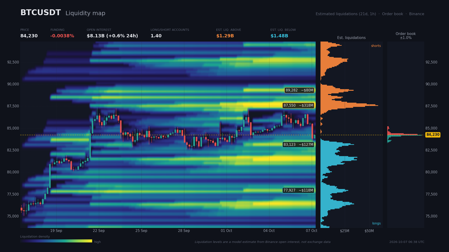Click the 07 Oct date axis label
Screen dimensions: 449x252
coord(311,231)
